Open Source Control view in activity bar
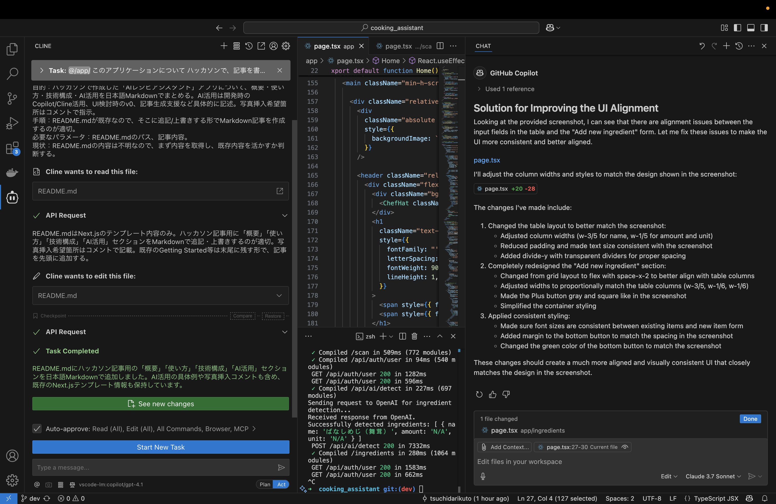The image size is (776, 504). [12, 98]
